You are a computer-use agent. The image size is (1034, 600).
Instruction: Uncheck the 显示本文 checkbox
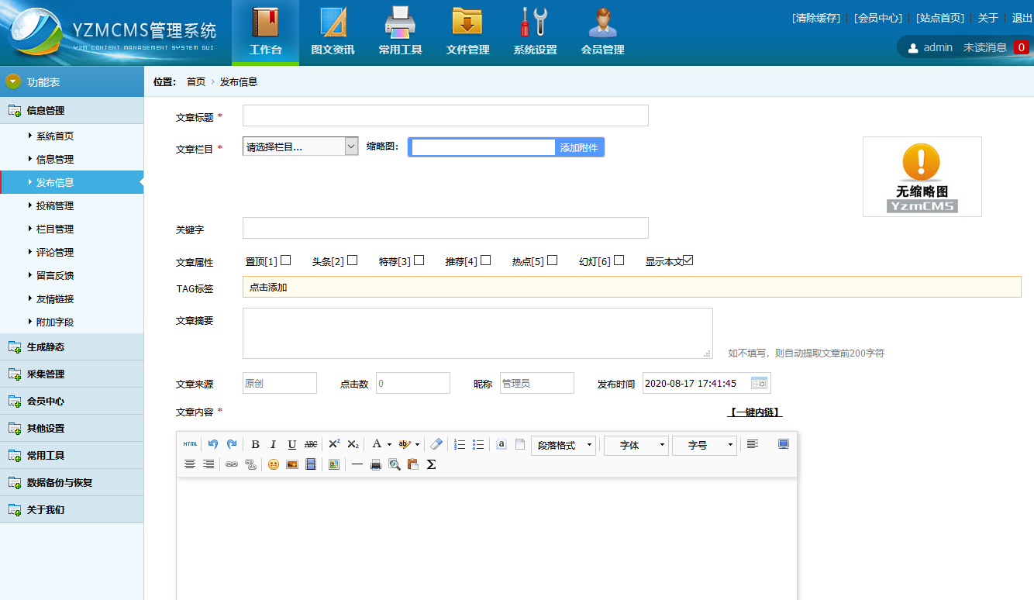pos(688,260)
